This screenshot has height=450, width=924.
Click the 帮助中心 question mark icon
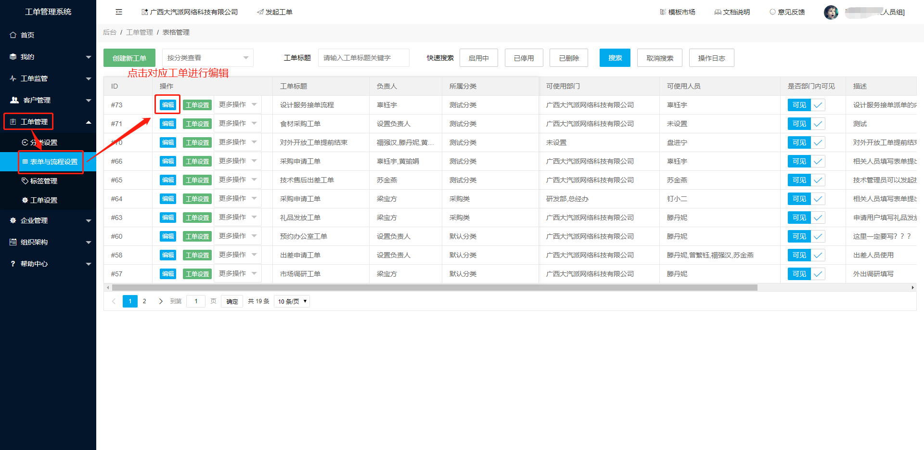[13, 264]
